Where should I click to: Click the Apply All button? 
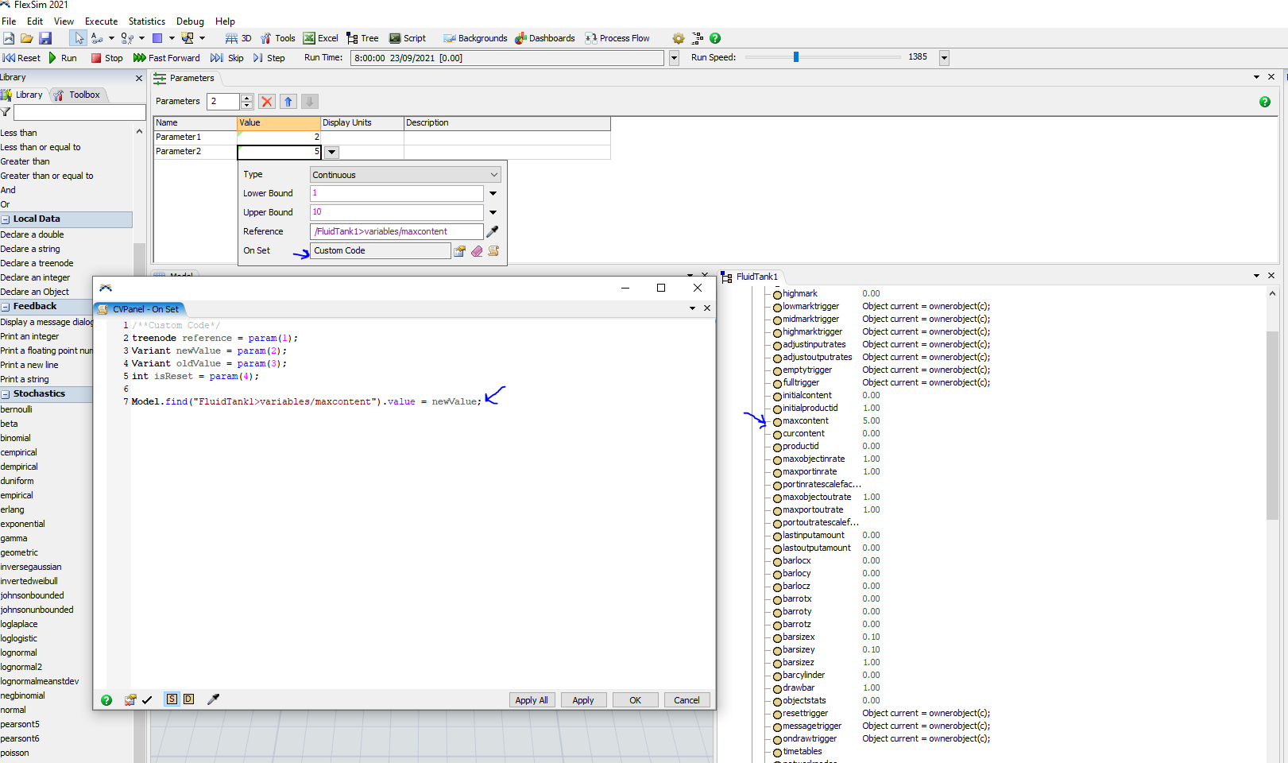531,700
